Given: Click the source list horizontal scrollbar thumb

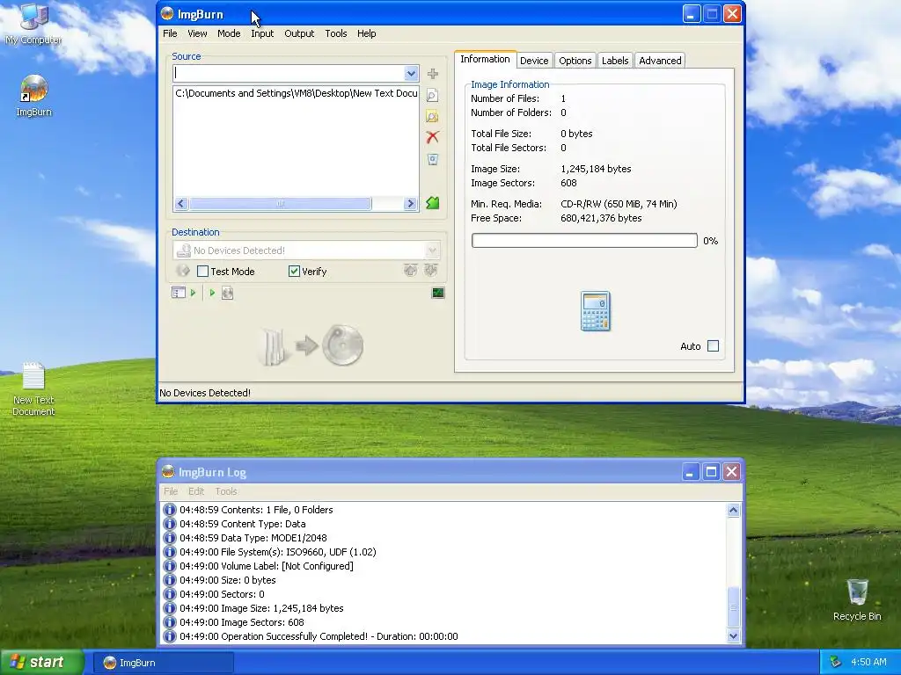Looking at the screenshot, I should [281, 203].
